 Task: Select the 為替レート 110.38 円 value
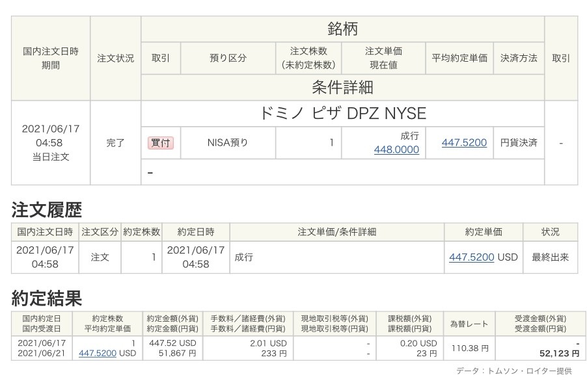[470, 348]
